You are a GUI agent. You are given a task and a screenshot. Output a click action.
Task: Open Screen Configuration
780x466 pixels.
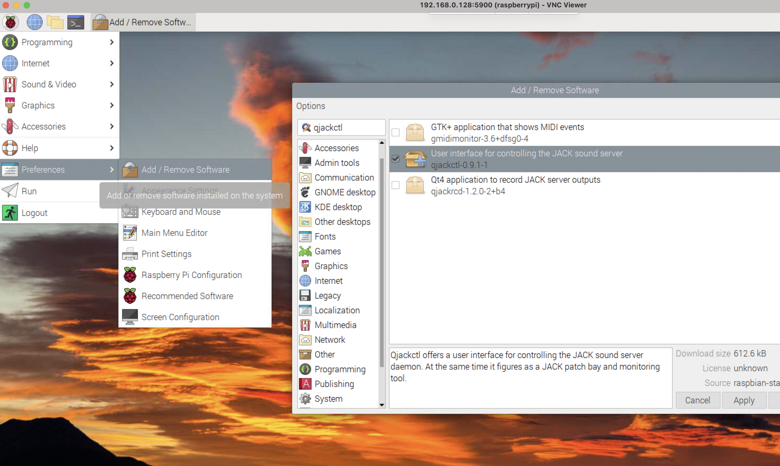click(195, 317)
